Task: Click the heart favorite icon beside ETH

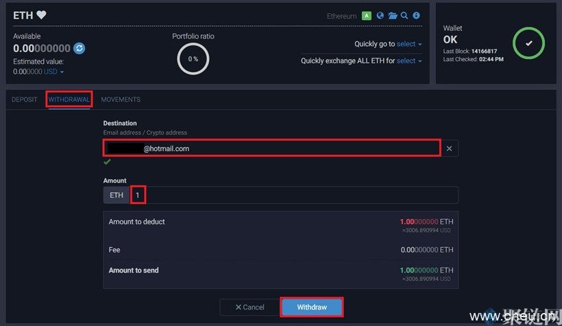Action: point(41,15)
